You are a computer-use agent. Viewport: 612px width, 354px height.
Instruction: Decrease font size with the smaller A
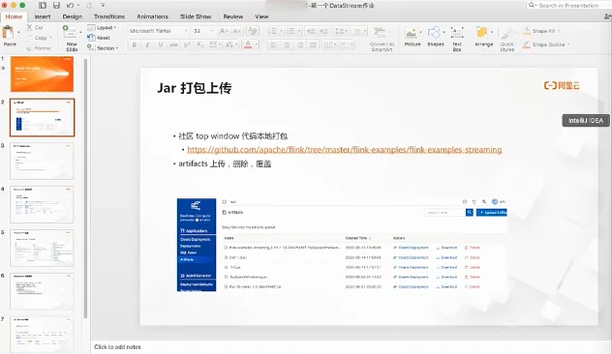[x=236, y=31]
